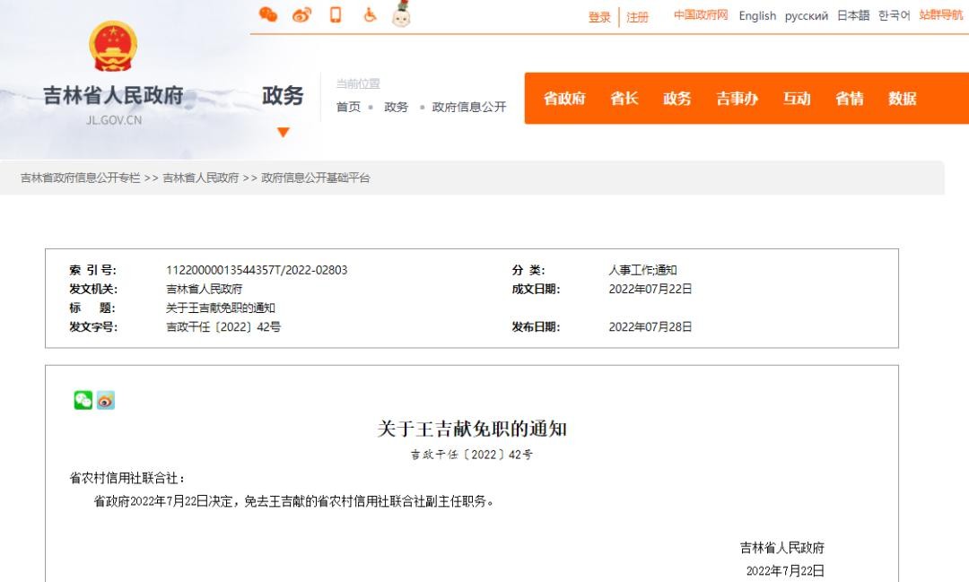Click the mobile phone version icon

tap(336, 14)
